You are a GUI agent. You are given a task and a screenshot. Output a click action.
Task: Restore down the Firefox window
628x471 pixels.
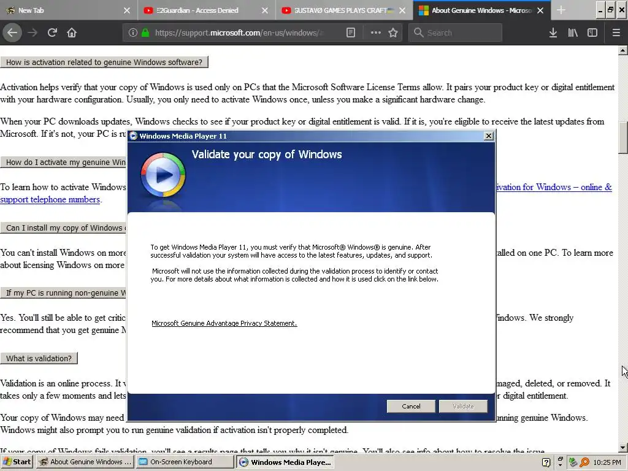point(610,10)
